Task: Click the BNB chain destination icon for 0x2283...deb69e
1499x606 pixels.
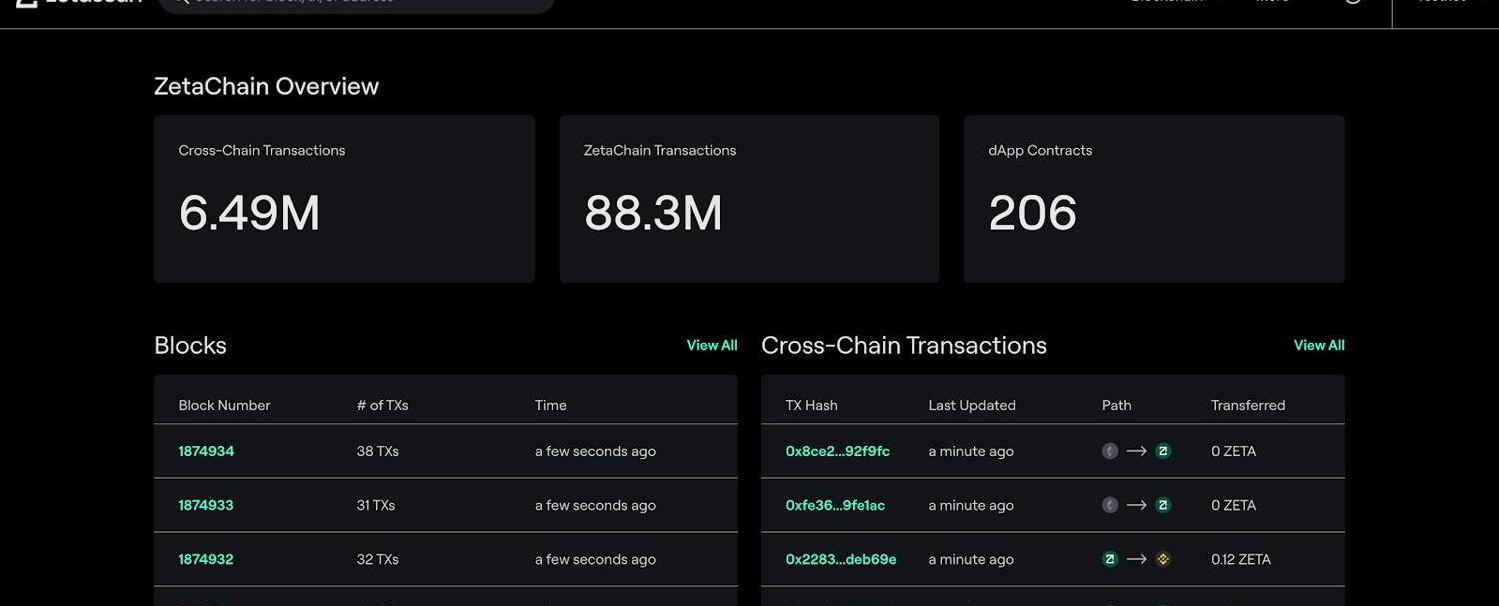Action: (x=1163, y=559)
